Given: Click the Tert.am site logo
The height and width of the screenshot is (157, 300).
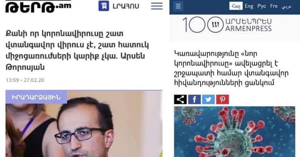Looking at the screenshot, I should [38, 6].
